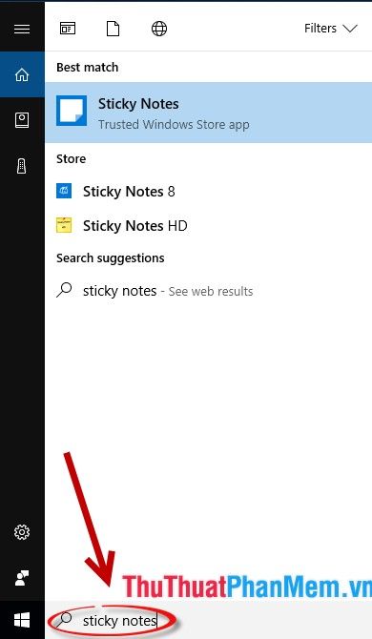Open sticky notes web results suggestion

click(208, 291)
